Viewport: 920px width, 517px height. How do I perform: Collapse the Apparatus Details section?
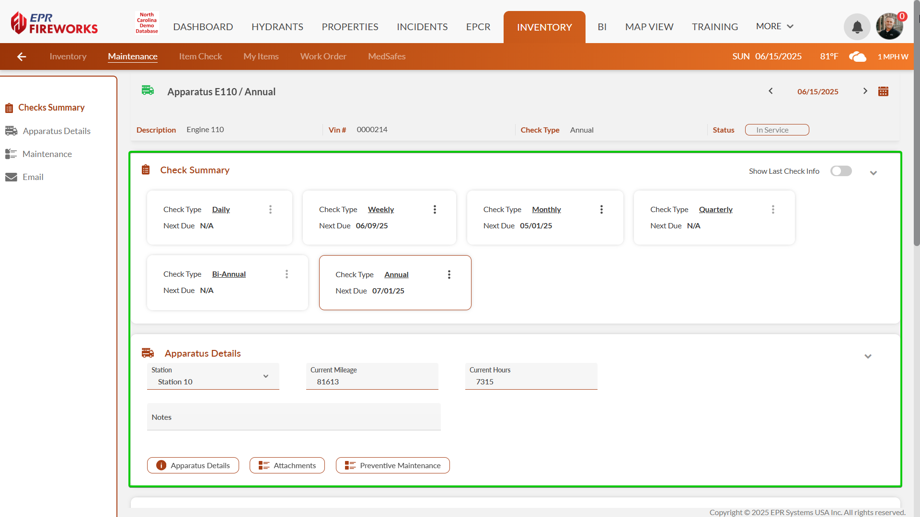coord(868,356)
